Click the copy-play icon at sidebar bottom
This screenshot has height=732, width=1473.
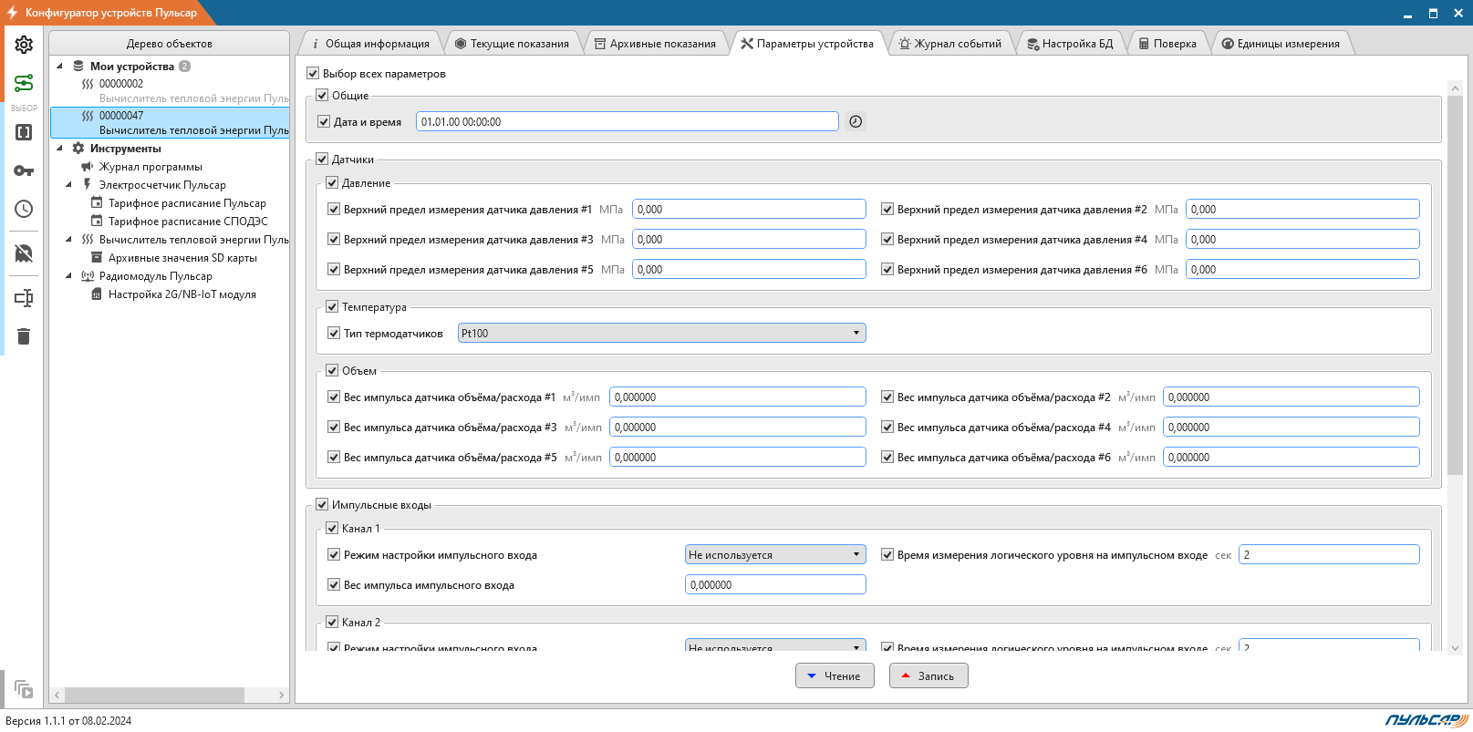point(24,689)
